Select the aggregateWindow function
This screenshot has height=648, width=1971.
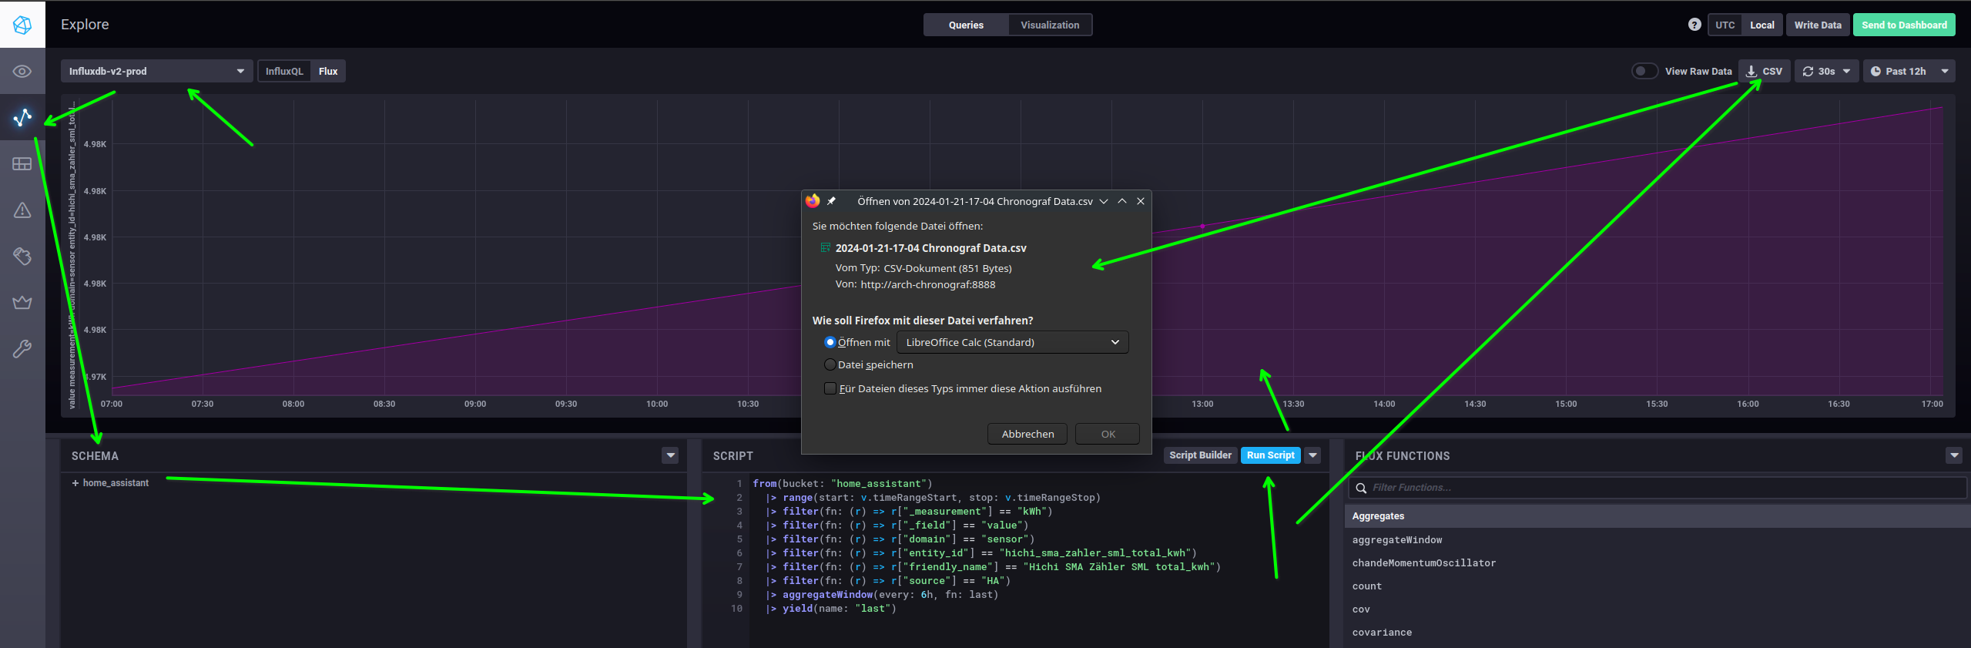coord(1397,540)
